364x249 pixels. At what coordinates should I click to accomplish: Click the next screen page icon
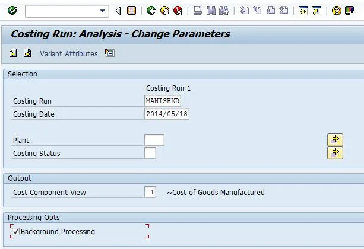pos(27,53)
